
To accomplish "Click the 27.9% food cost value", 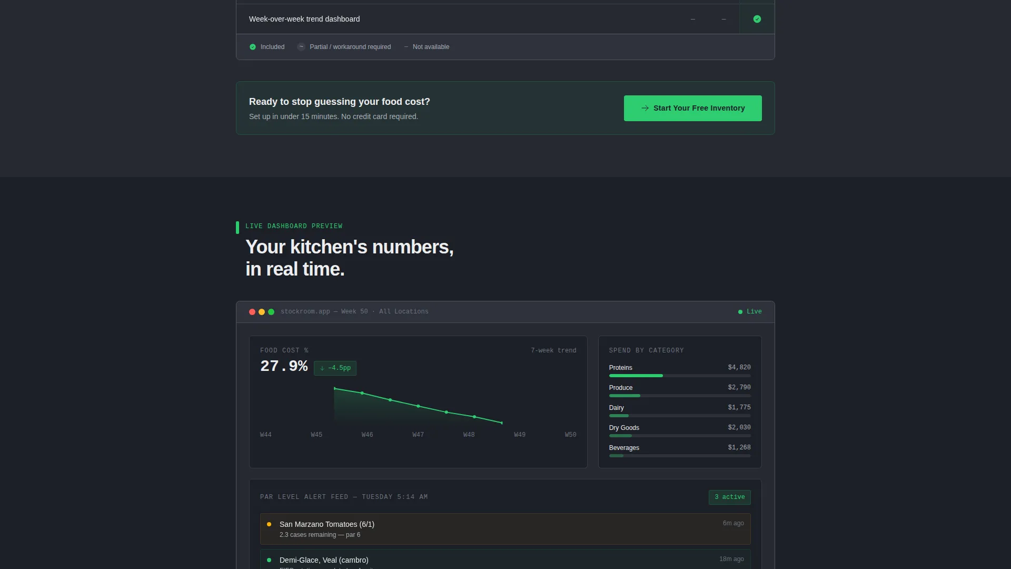I will coord(284,366).
